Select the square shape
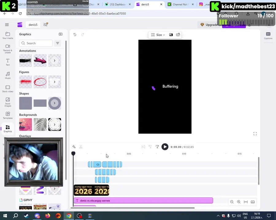 point(25,103)
